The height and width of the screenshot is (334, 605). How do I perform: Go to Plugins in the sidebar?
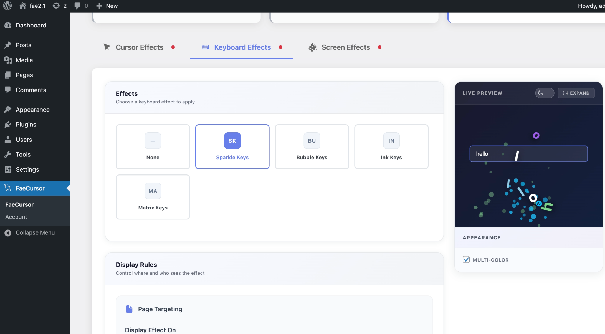pyautogui.click(x=26, y=125)
